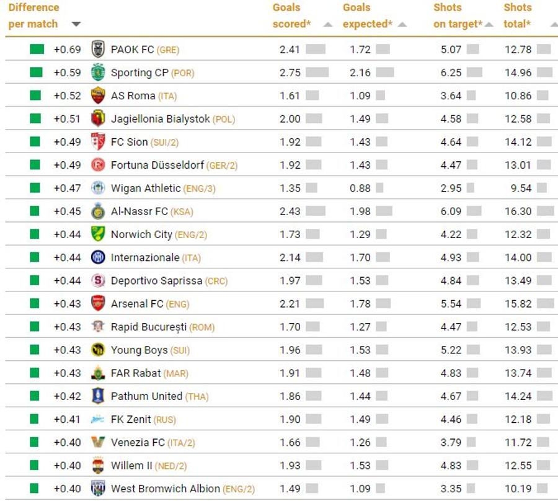Click goals scored bar in Al-Nassr FC row
558x501 pixels.
pyautogui.click(x=316, y=211)
